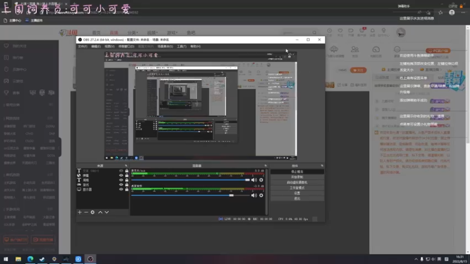470x264 pixels.
Task: Open the Desktop Audio settings gear
Action: pyautogui.click(x=261, y=195)
